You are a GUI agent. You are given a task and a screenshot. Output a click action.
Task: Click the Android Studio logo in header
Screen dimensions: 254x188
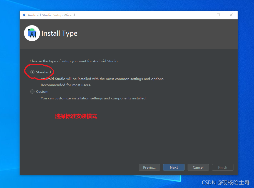click(x=32, y=33)
